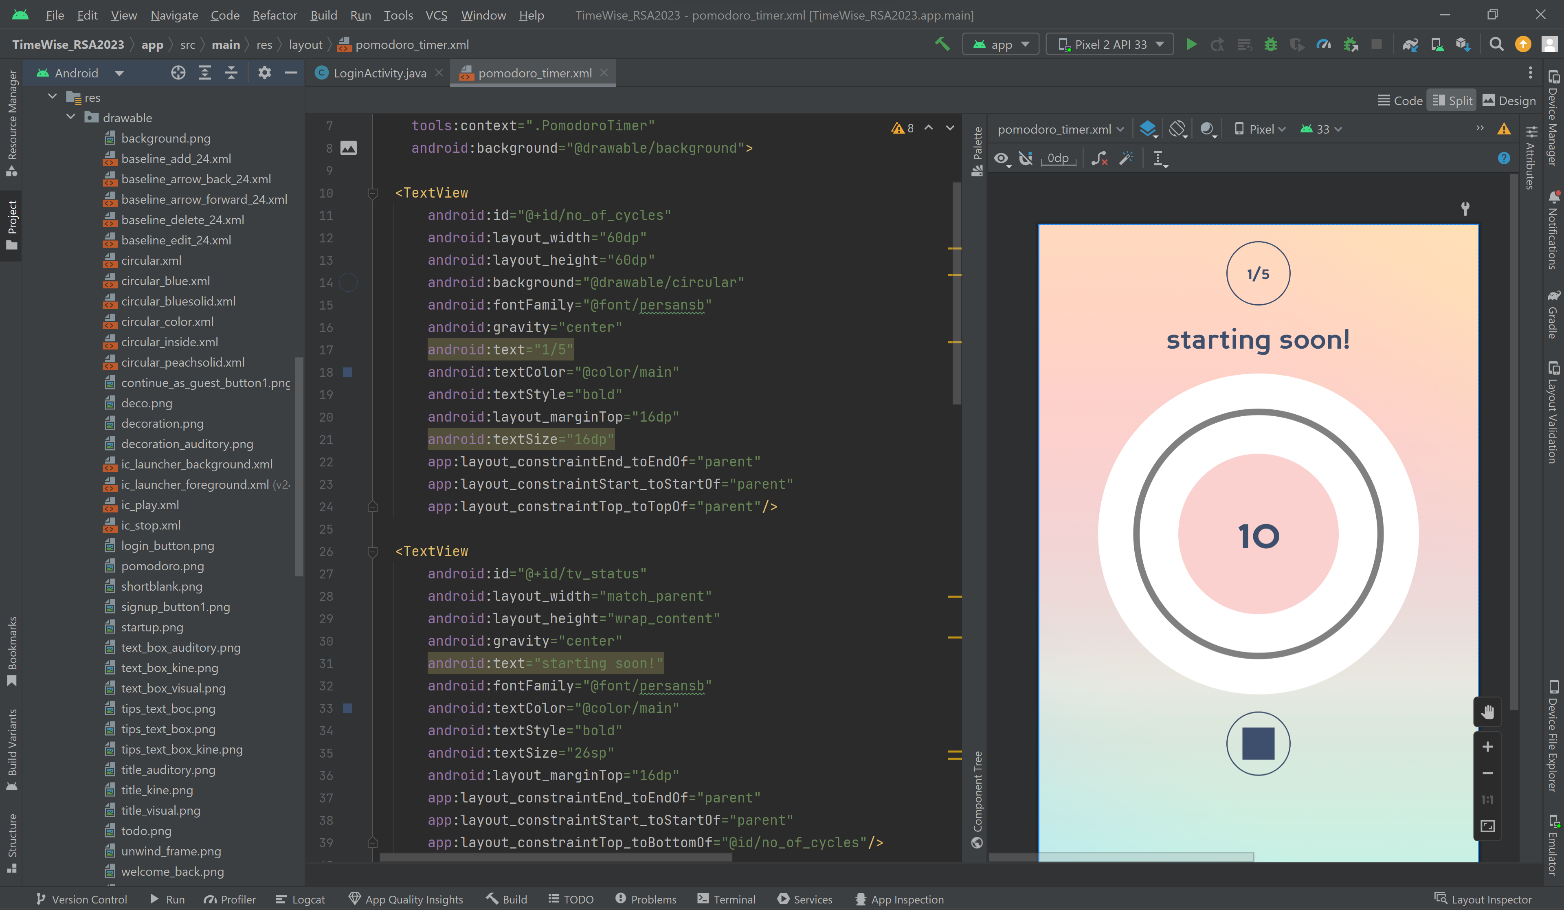
Task: Click the green Run app button
Action: (x=1191, y=45)
